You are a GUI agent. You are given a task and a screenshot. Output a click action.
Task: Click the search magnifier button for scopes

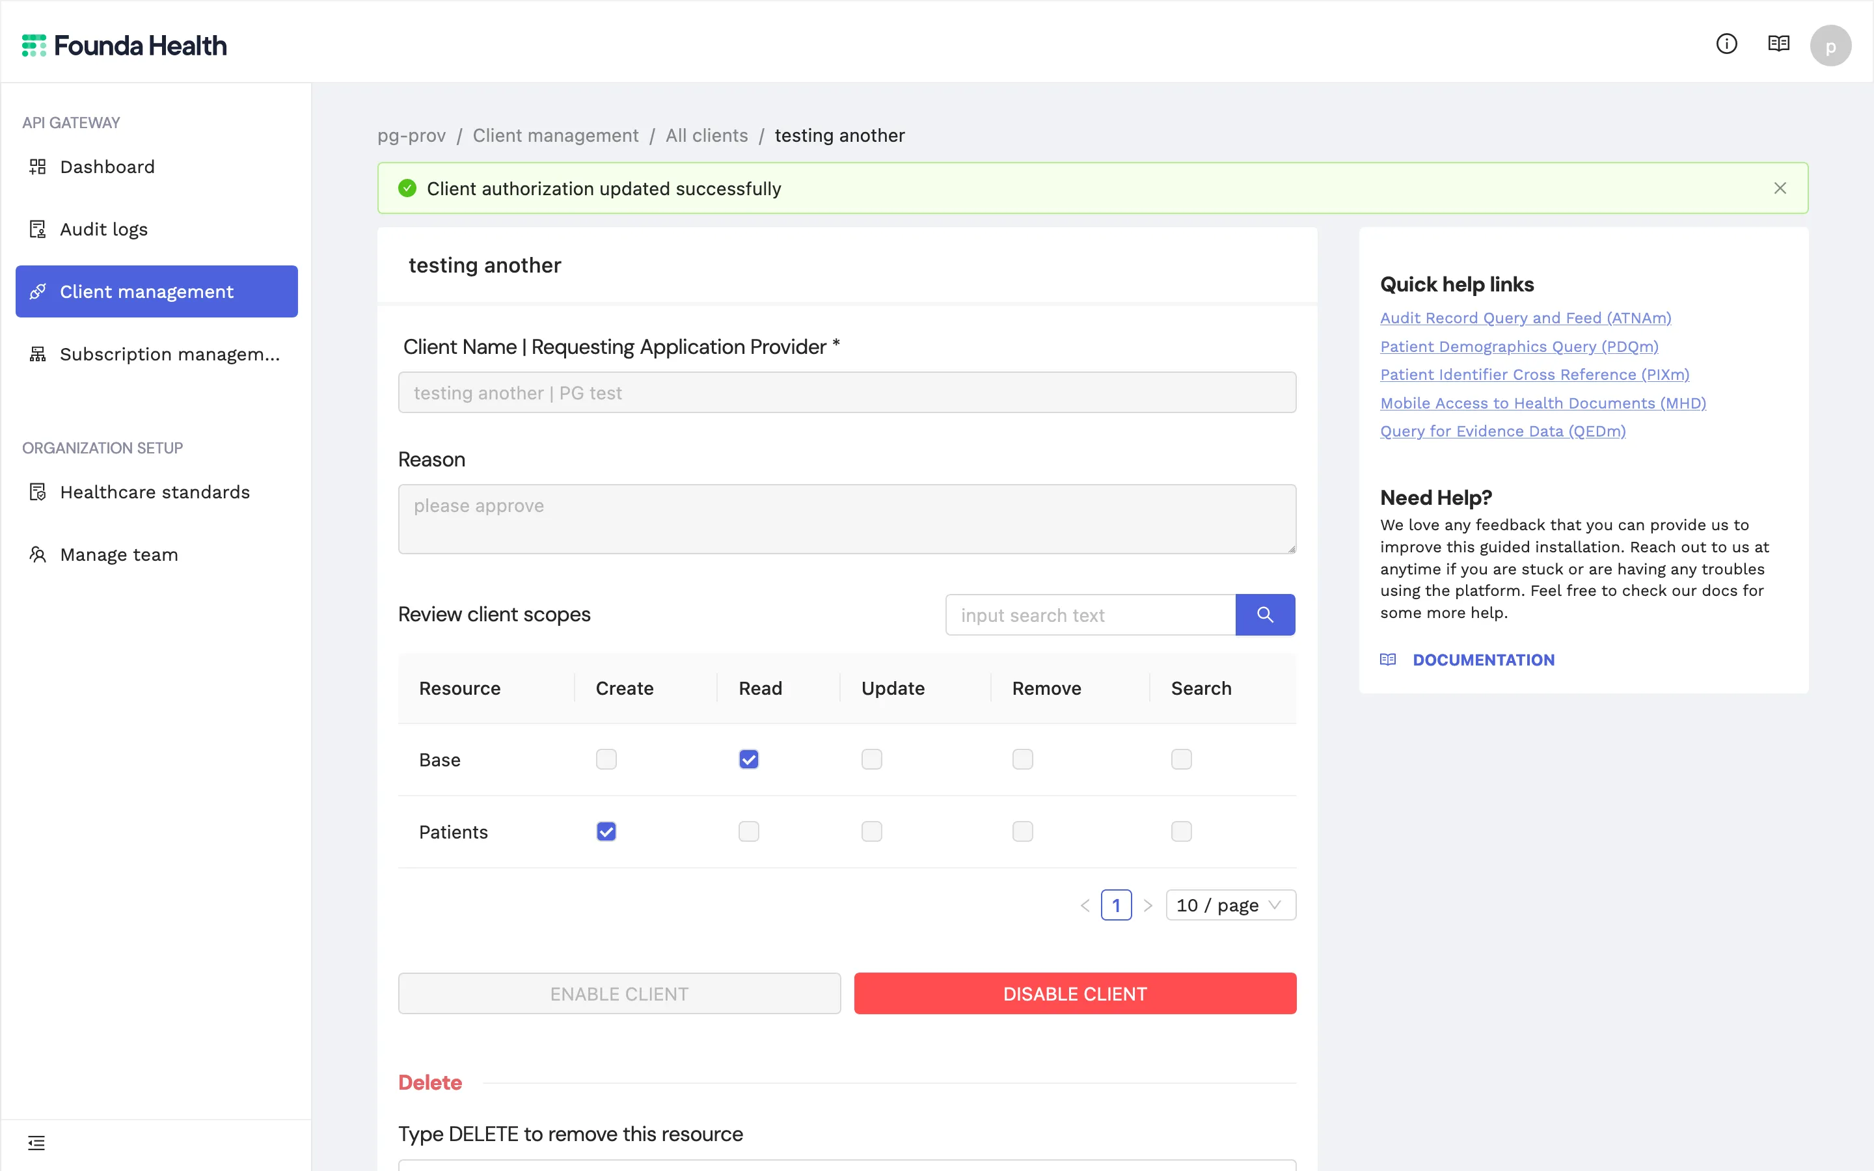1266,615
